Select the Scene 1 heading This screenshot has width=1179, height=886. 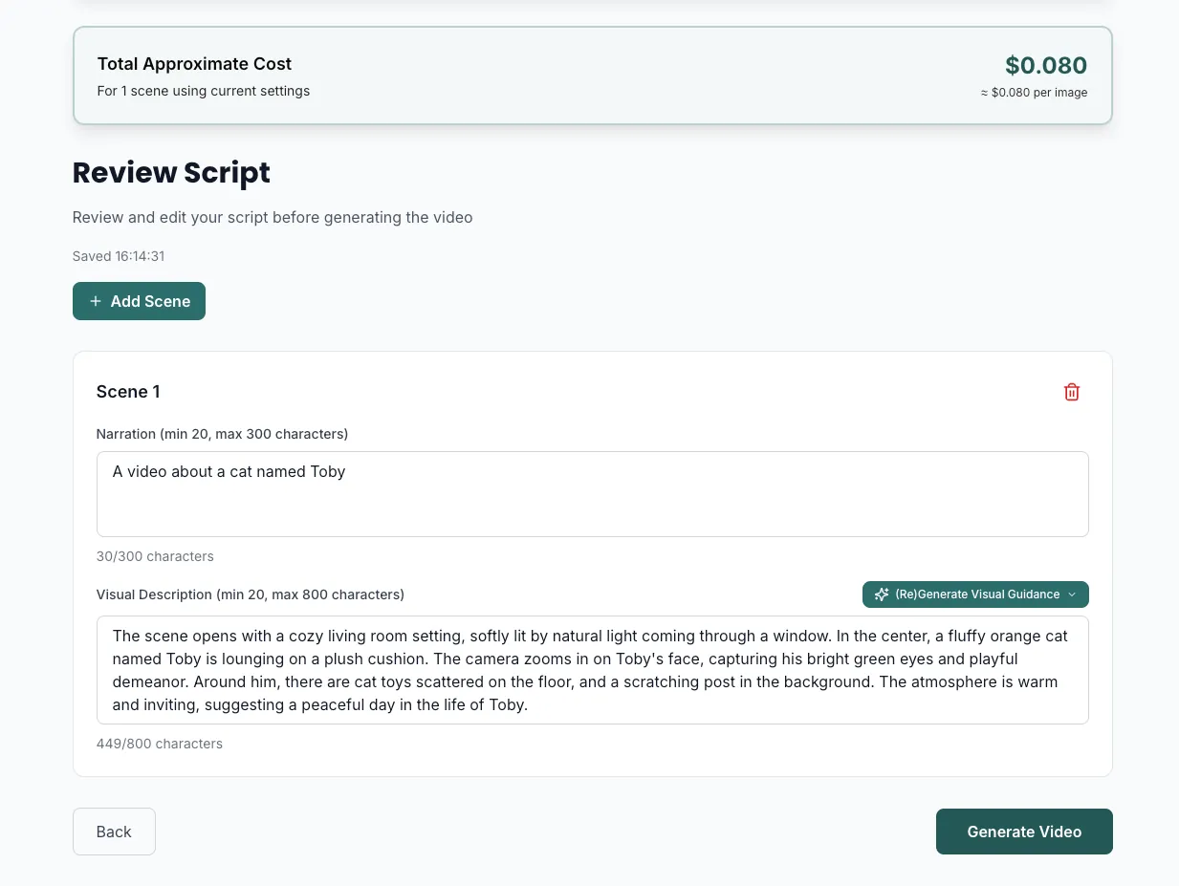tap(127, 392)
